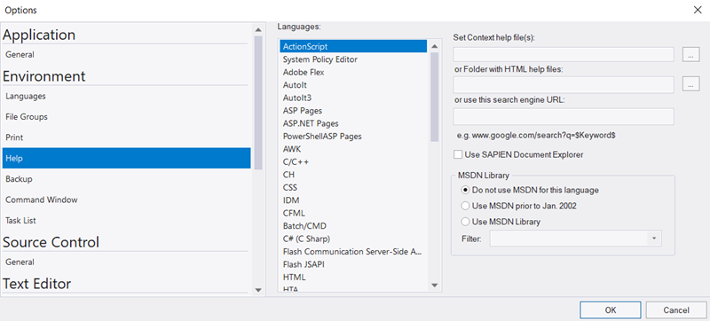Select ASP Pages language entry
Image resolution: width=710 pixels, height=321 pixels.
[x=353, y=110]
